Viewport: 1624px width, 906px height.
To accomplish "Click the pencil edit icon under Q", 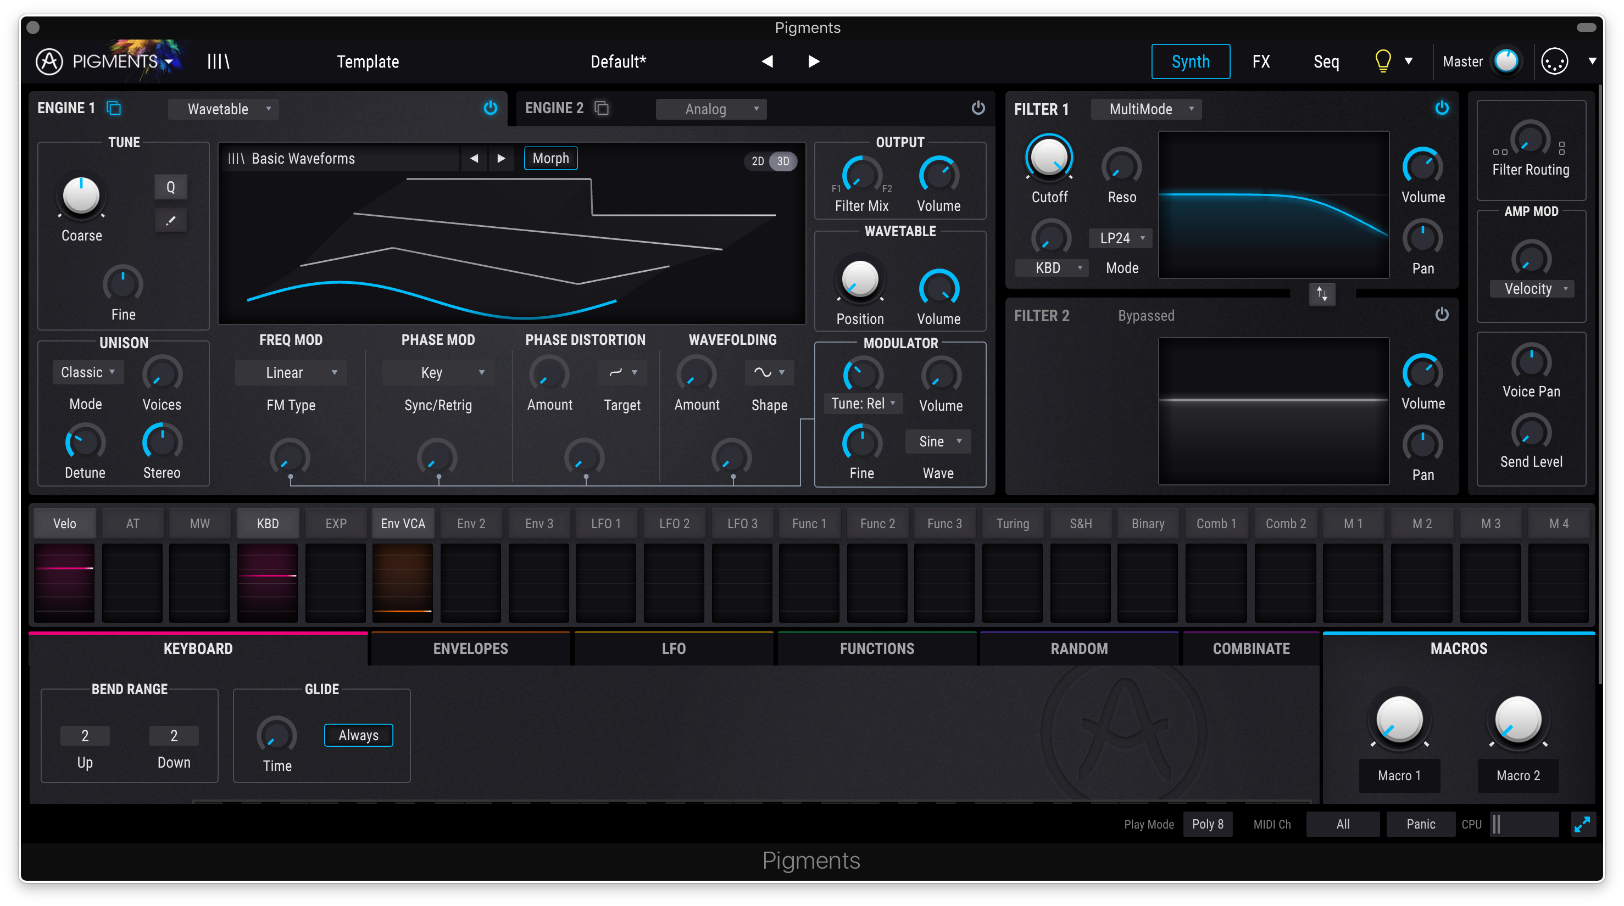I will (170, 221).
